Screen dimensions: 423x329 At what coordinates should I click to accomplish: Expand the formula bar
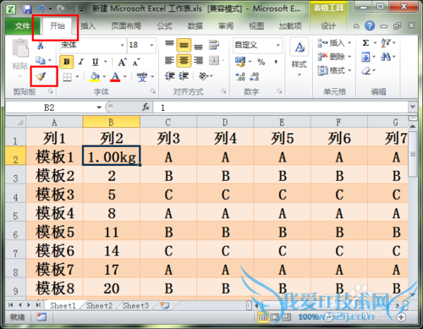point(413,107)
